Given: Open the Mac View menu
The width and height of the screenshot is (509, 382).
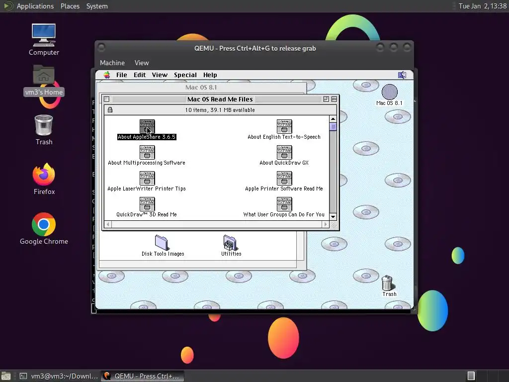Looking at the screenshot, I should pyautogui.click(x=160, y=75).
